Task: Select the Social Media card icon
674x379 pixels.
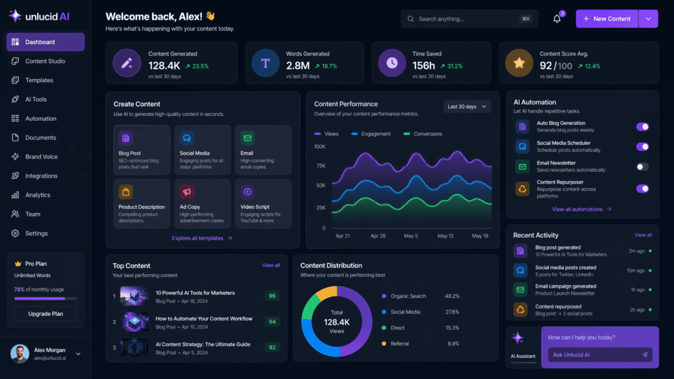Action: (x=186, y=138)
